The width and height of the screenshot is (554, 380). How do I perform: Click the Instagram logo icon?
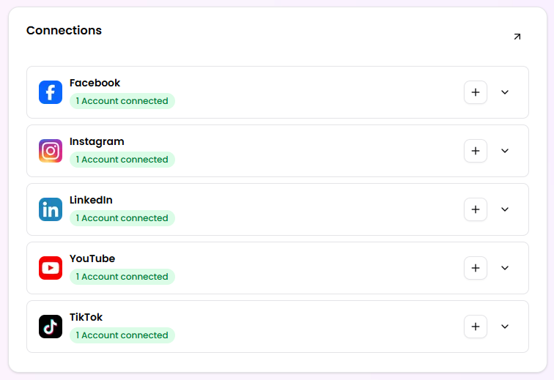point(51,151)
